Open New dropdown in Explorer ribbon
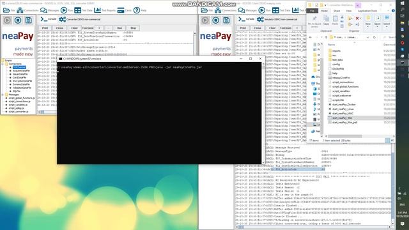 [368, 20]
